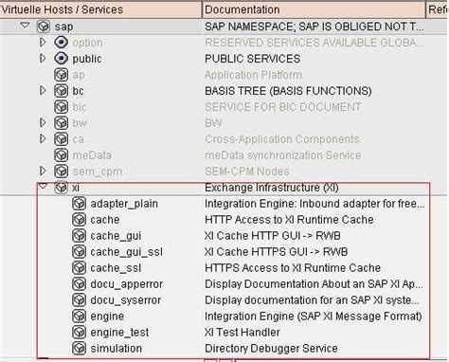
Task: Collapse the xi node
Action: click(x=43, y=187)
